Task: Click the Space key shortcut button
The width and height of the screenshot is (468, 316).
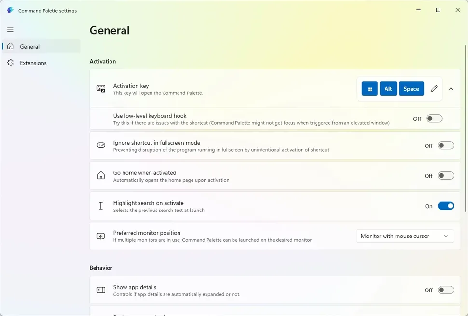Action: click(x=411, y=89)
